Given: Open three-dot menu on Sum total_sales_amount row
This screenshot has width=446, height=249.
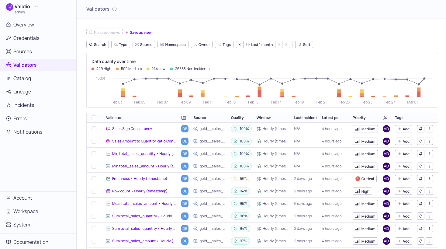Looking at the screenshot, I should coord(429,241).
